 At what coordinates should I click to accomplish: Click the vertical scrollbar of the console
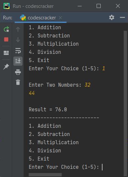pos(125,101)
